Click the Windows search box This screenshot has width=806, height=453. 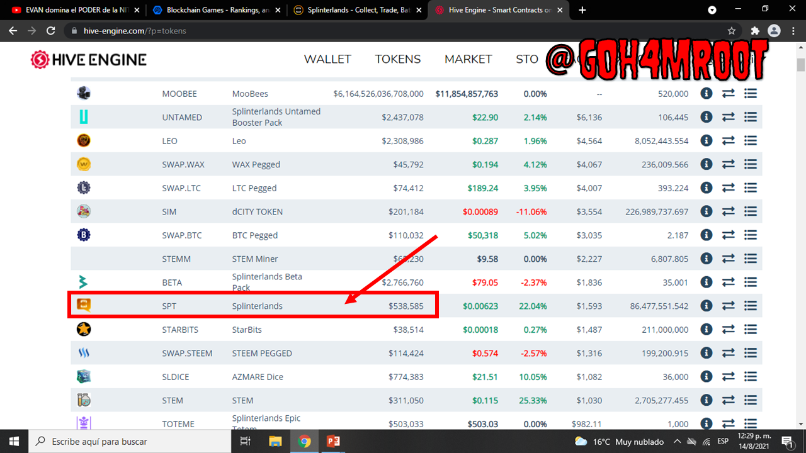(x=129, y=441)
